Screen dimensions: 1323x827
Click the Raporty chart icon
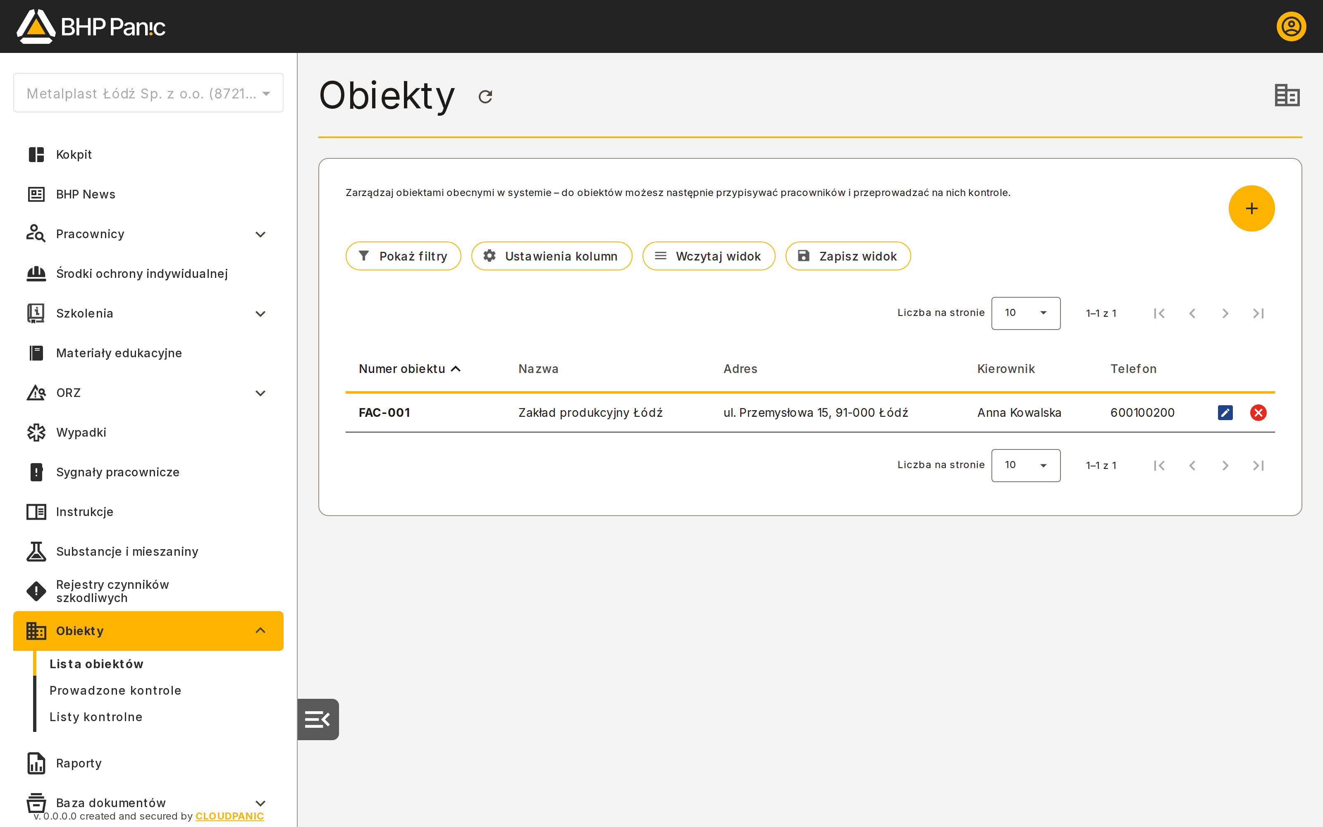click(x=36, y=764)
